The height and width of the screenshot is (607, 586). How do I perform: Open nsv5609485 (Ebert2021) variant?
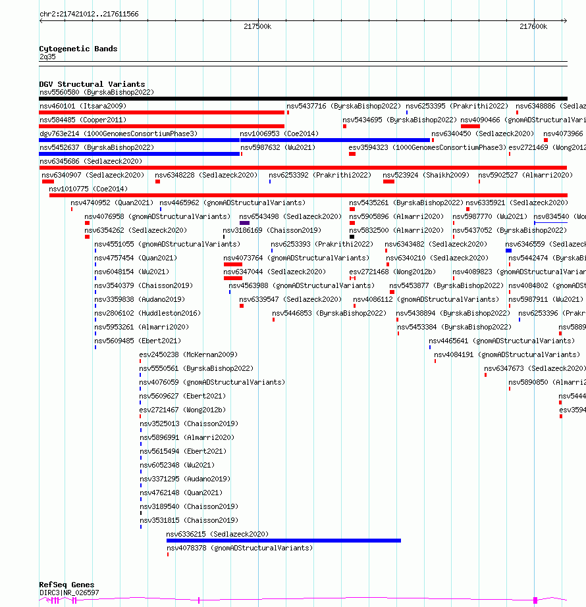[x=138, y=341]
